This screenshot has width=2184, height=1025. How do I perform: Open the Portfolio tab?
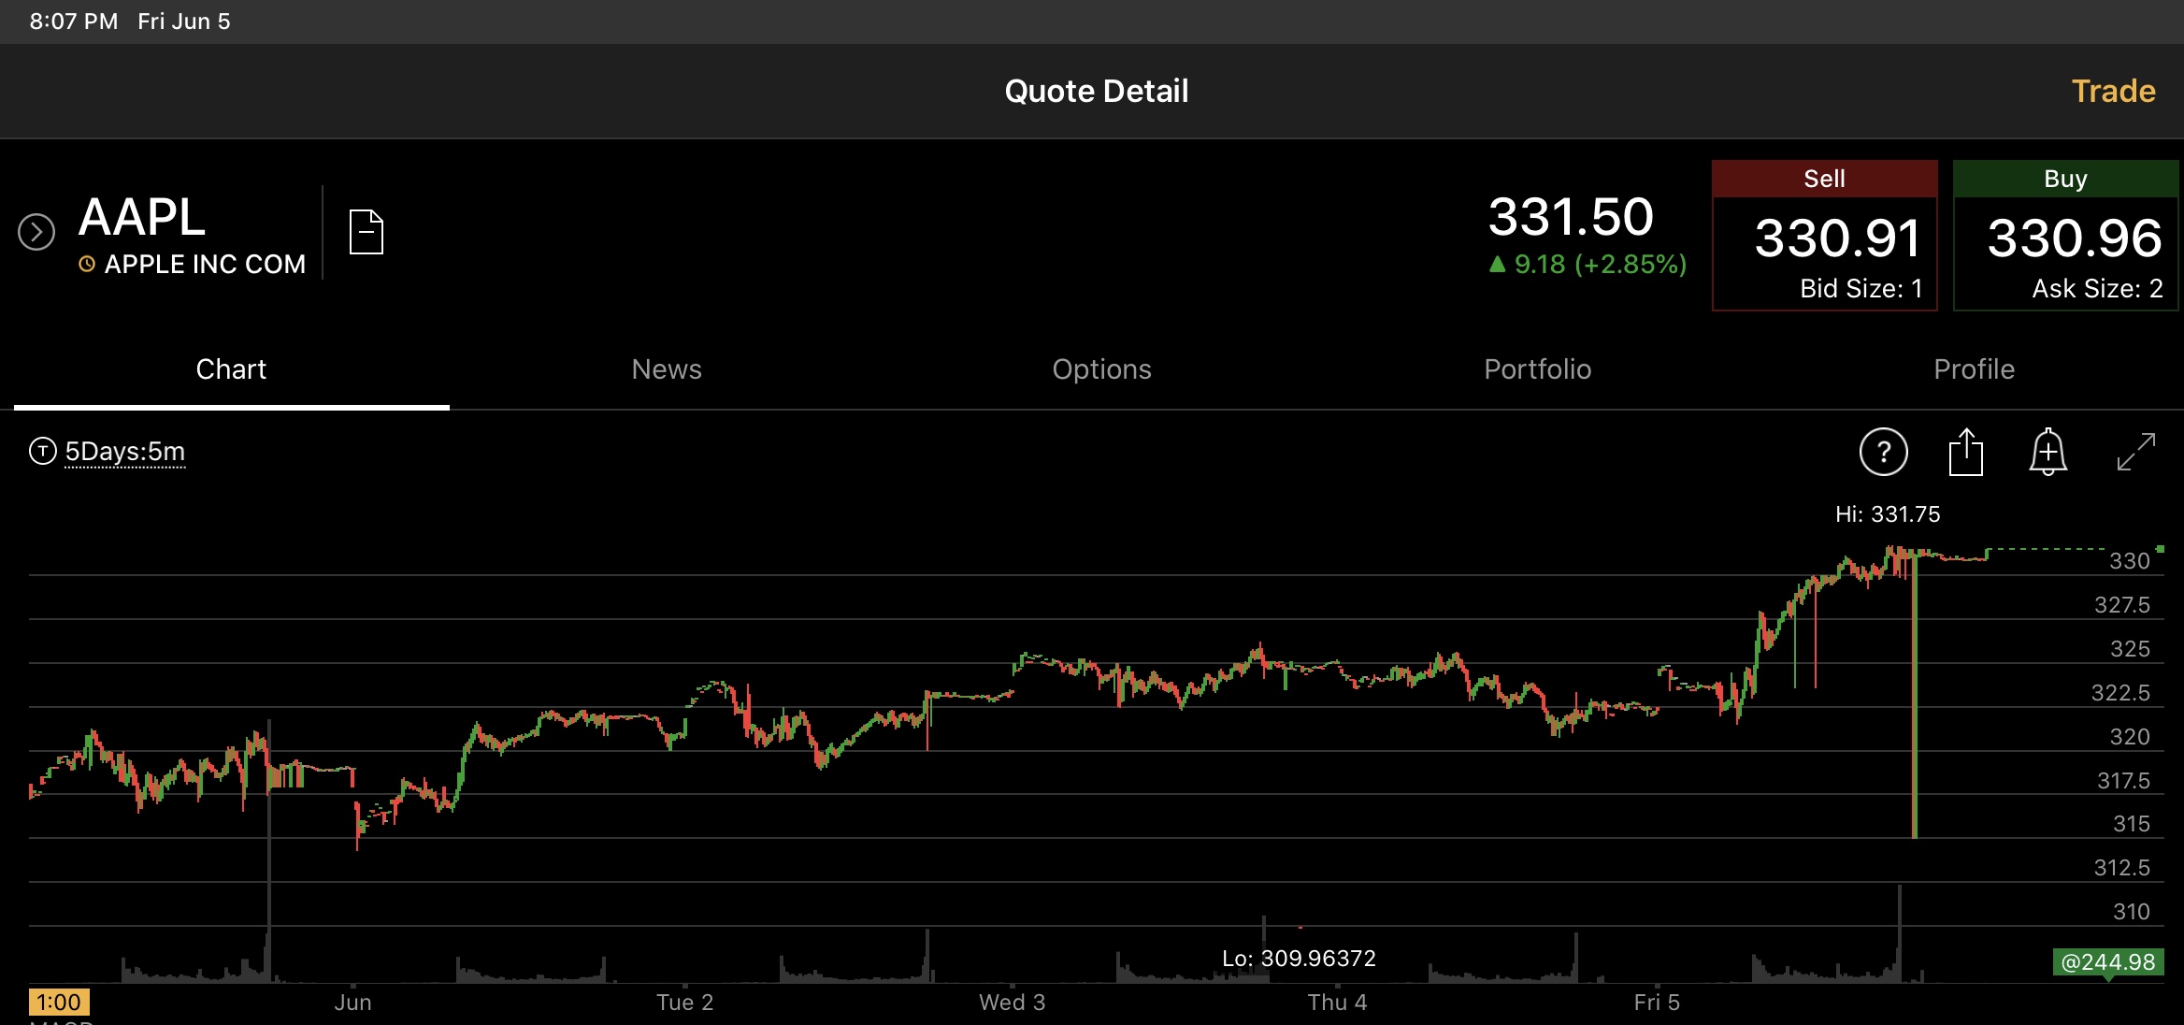(x=1537, y=369)
